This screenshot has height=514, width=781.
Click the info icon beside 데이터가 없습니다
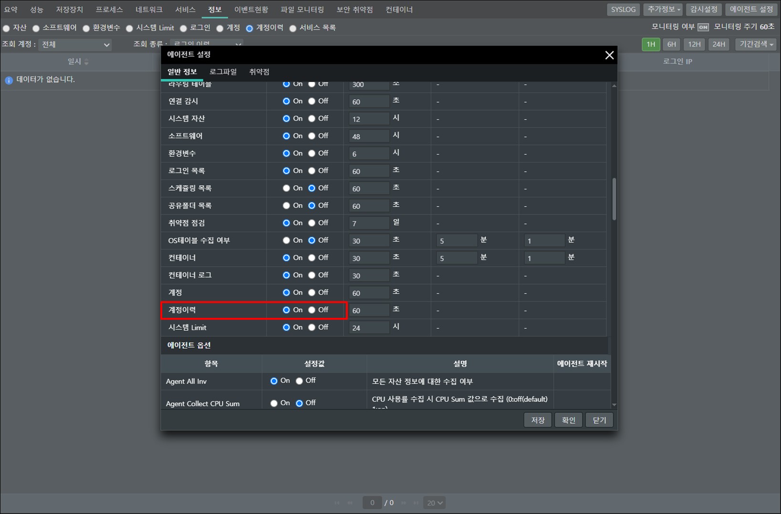pyautogui.click(x=9, y=80)
